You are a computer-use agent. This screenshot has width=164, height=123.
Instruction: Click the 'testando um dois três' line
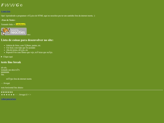click(10, 70)
